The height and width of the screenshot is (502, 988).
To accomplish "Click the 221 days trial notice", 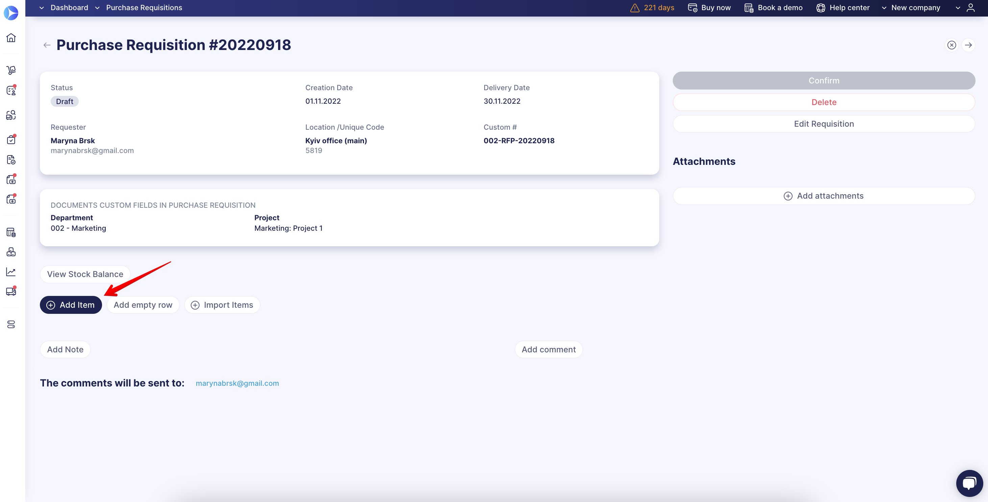I will click(659, 8).
